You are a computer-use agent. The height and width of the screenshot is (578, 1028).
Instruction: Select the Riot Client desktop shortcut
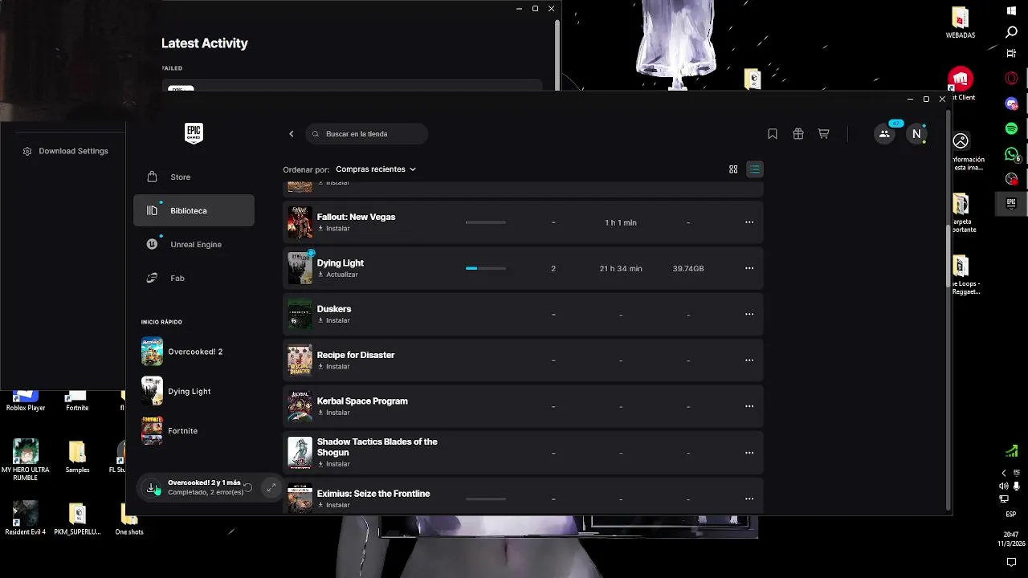961,84
